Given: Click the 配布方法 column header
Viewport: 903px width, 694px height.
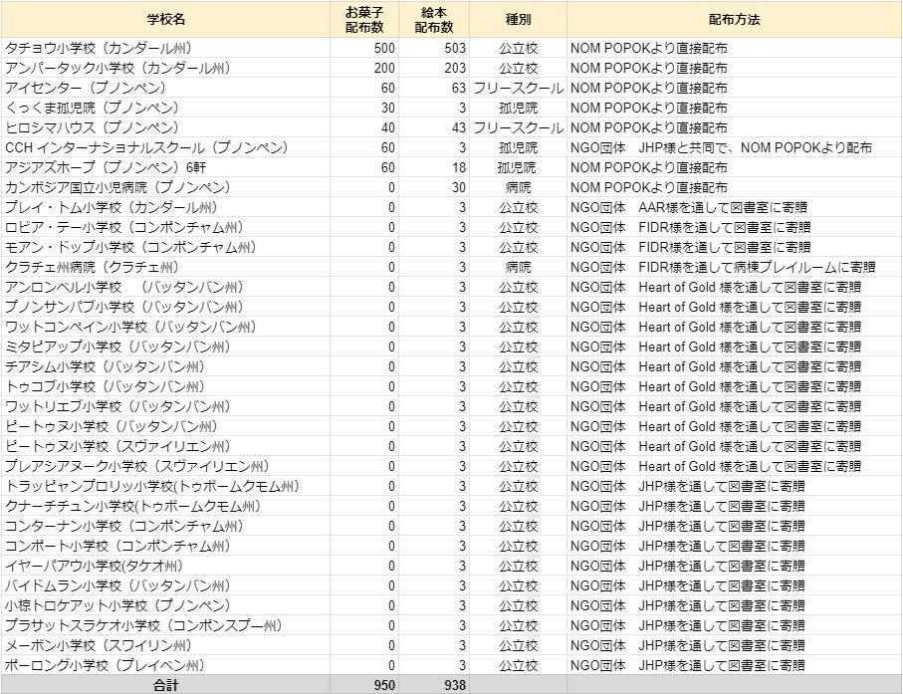Looking at the screenshot, I should click(734, 20).
